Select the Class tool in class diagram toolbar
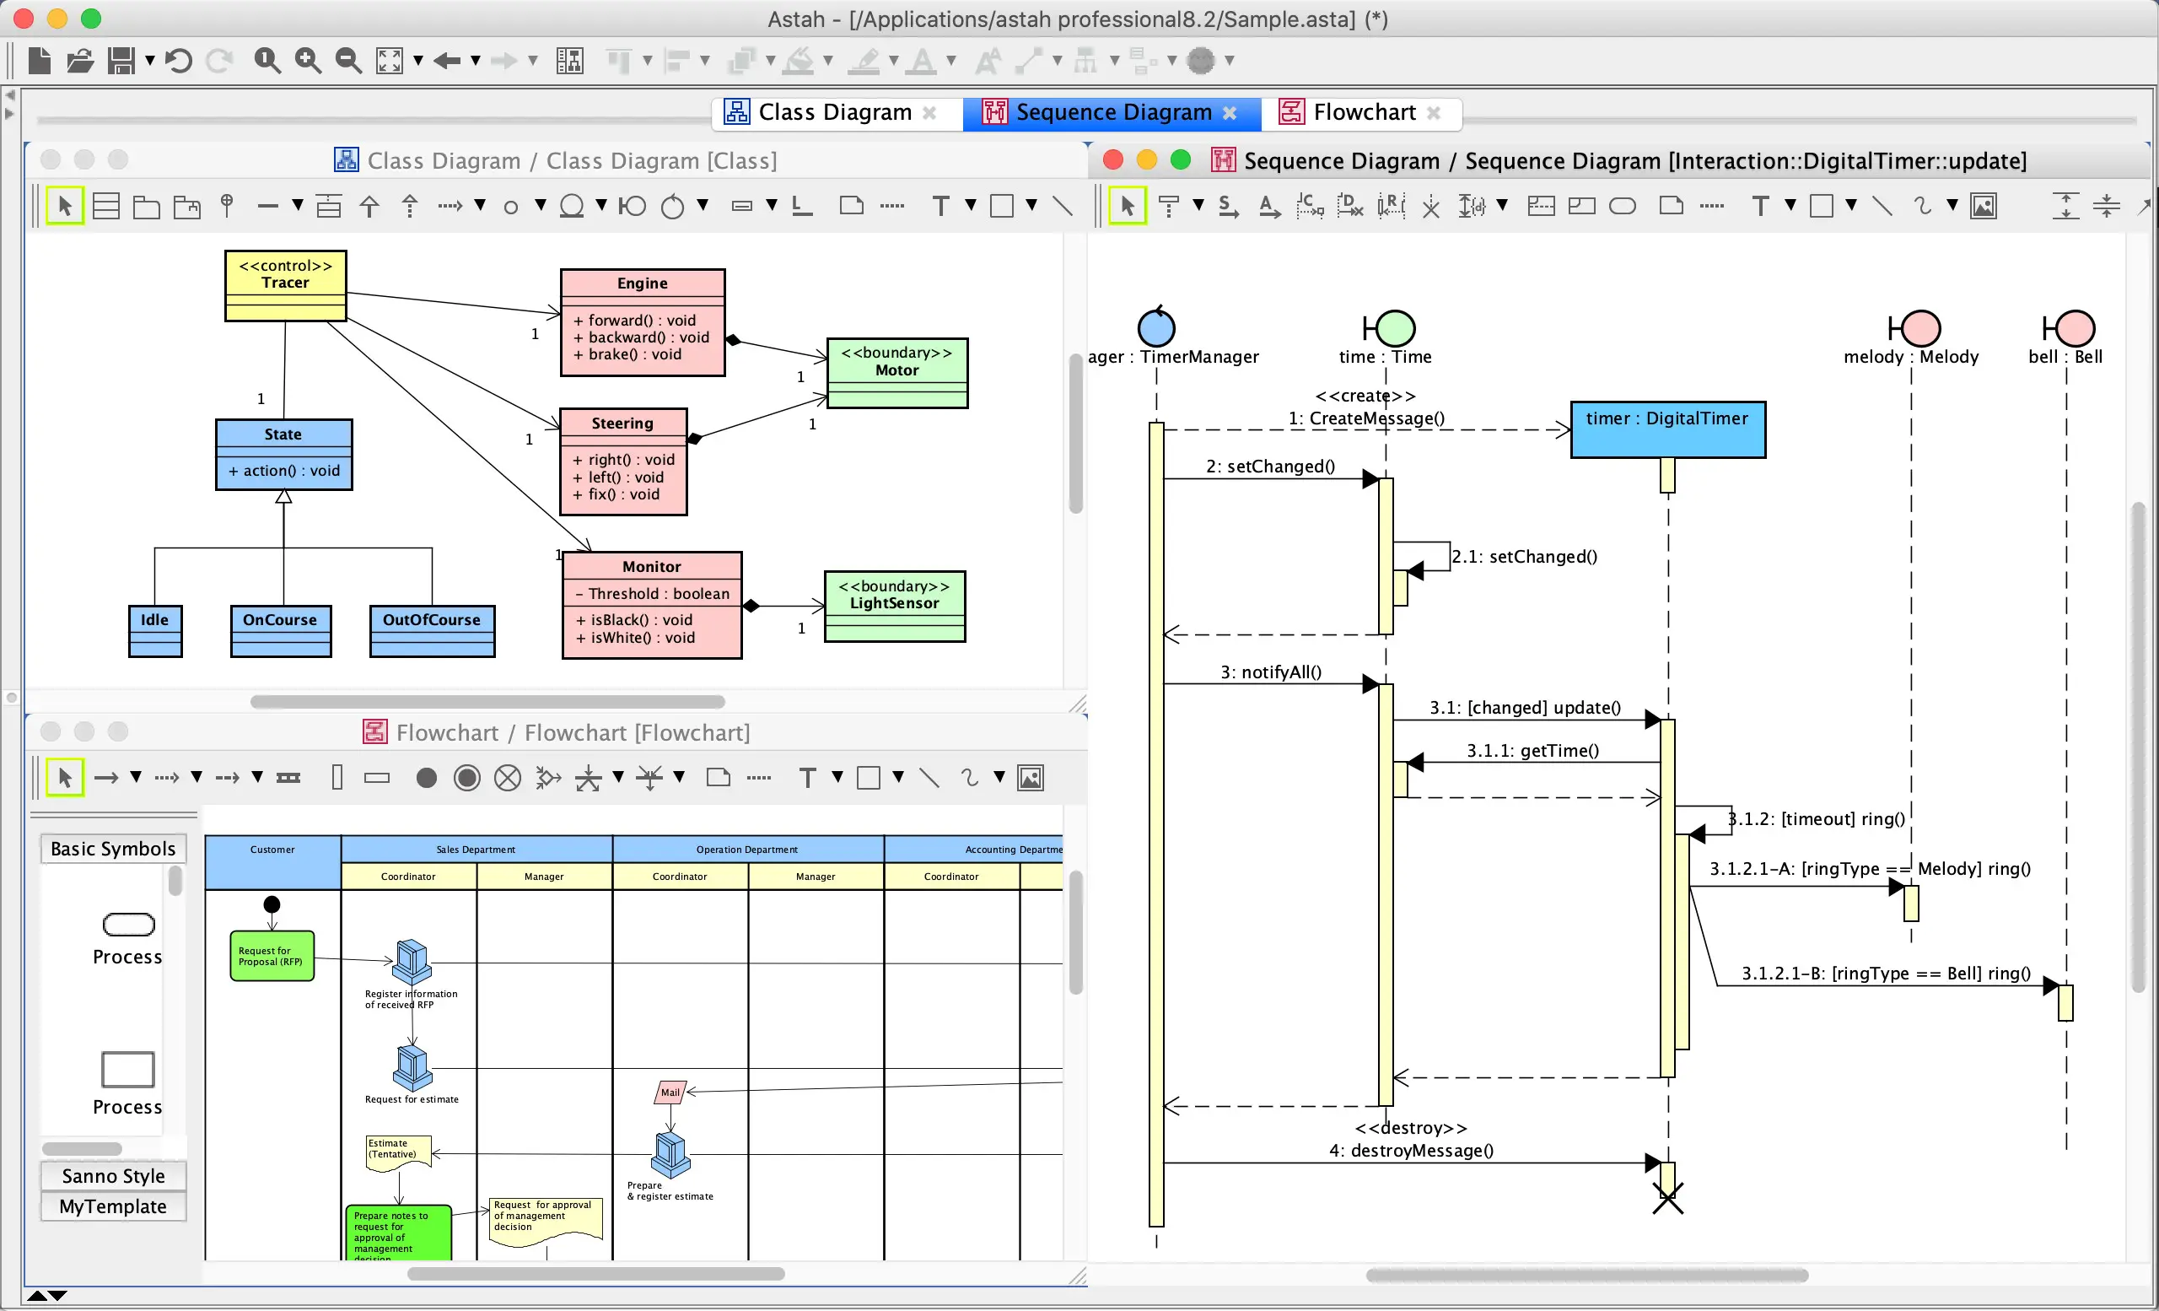2159x1311 pixels. coord(106,207)
